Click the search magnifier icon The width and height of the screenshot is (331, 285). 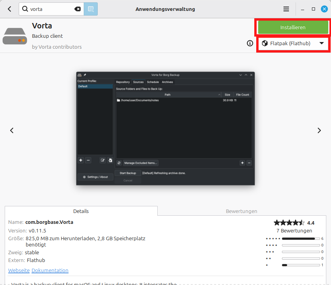point(25,9)
